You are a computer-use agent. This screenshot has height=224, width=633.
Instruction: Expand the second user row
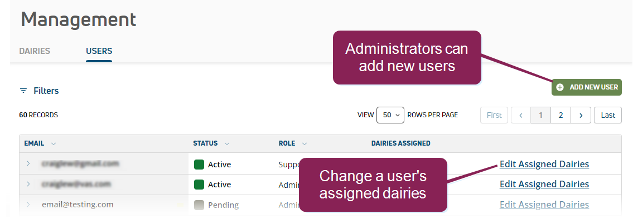pyautogui.click(x=28, y=183)
